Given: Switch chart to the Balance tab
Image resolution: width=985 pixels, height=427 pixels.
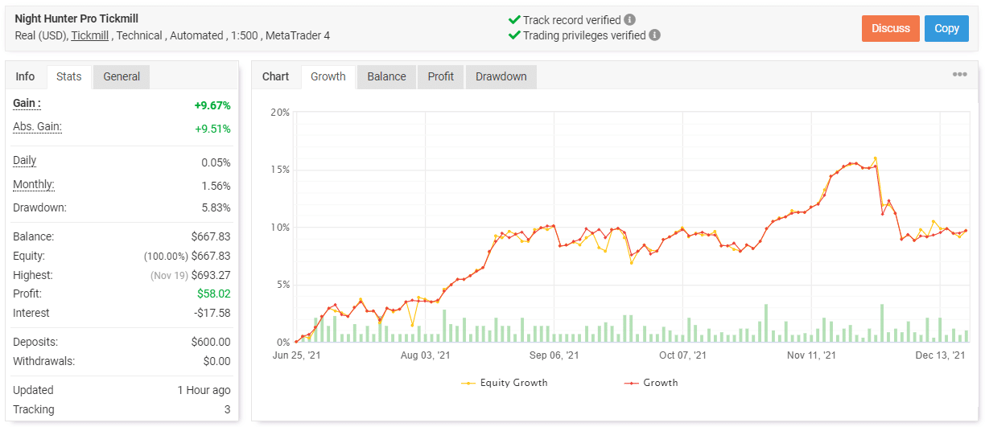Looking at the screenshot, I should click(386, 76).
